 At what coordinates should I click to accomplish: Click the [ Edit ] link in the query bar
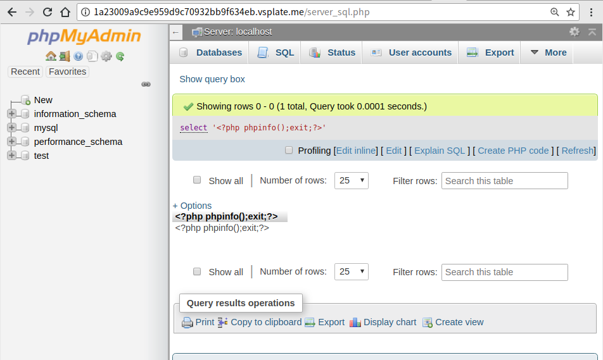394,151
